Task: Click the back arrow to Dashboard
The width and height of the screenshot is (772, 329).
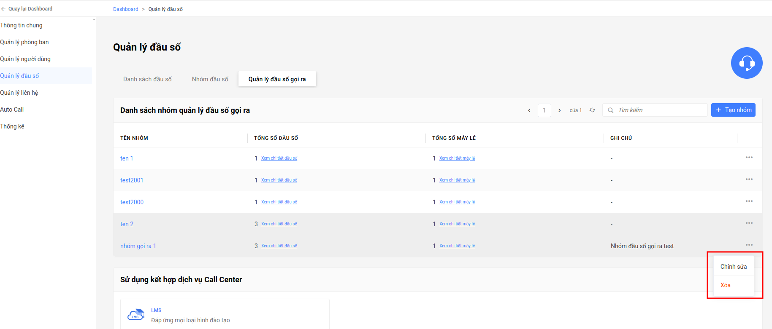Action: [3, 9]
